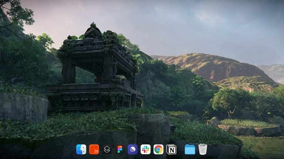Launch Google Chrome from the dock
This screenshot has width=284, height=159.
click(x=158, y=149)
